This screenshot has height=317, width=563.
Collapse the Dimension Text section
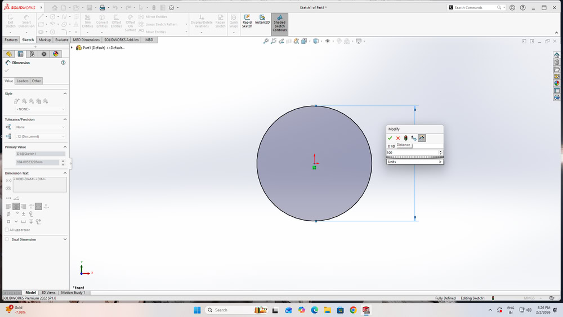[65, 173]
